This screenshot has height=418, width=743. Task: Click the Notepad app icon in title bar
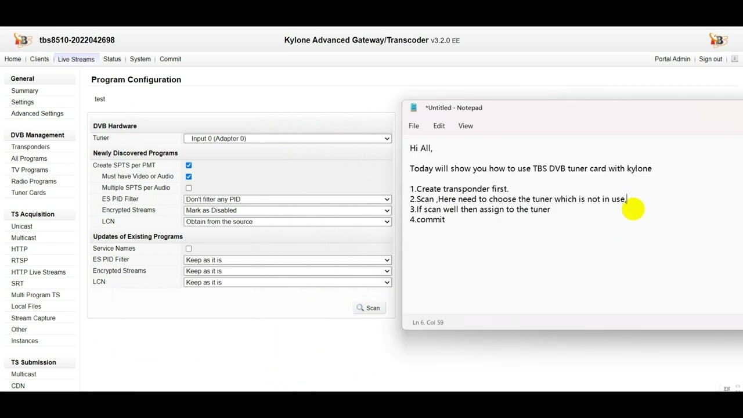click(413, 107)
